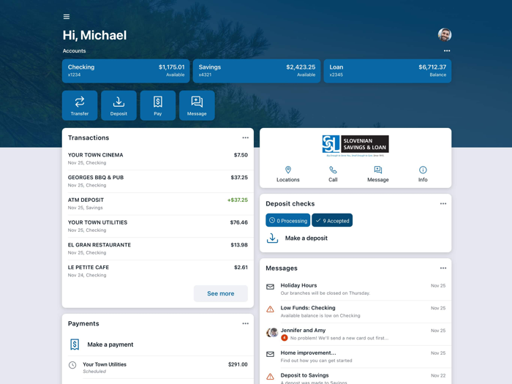
Task: Open Accounts more options ellipsis
Action: point(447,51)
